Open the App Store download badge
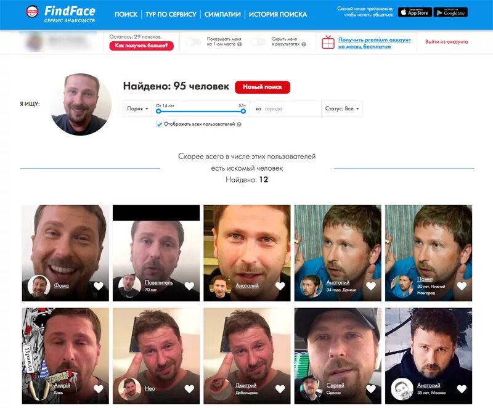Screen dimensions: 493x408 415,12
